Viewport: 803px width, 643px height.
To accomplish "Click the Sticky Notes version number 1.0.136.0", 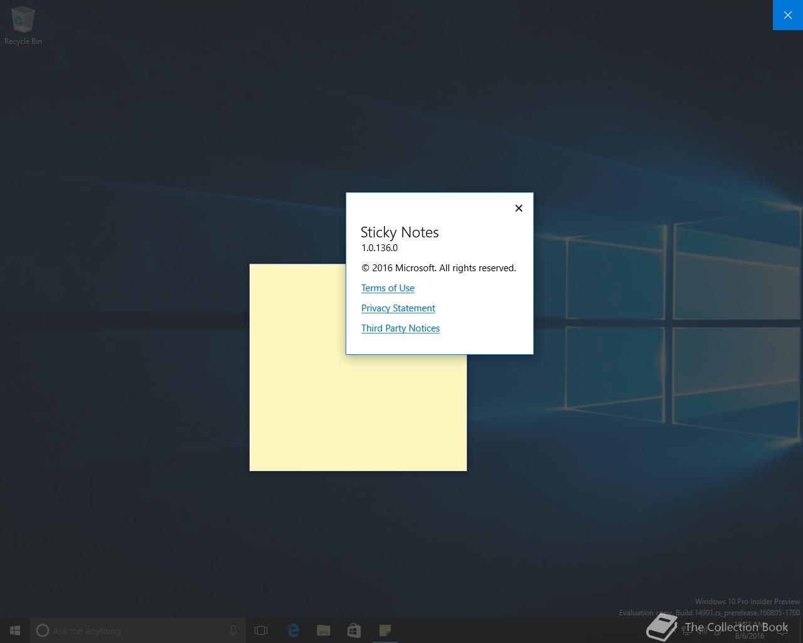I will tap(380, 248).
